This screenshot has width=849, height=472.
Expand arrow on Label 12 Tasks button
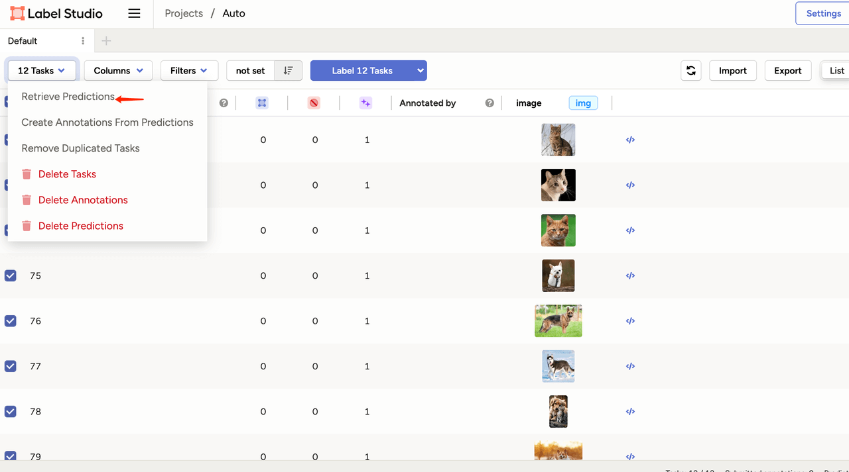tap(420, 71)
